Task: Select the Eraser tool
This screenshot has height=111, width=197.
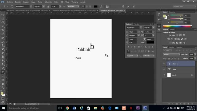Action: tap(3, 53)
